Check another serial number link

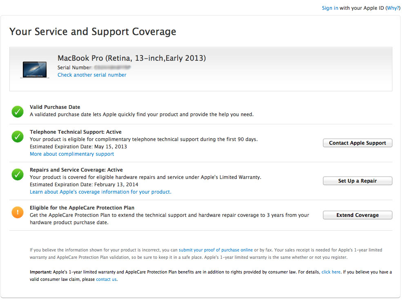click(x=92, y=75)
